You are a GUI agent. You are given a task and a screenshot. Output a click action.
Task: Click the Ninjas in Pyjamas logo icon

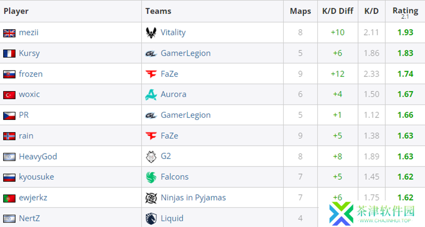click(151, 198)
